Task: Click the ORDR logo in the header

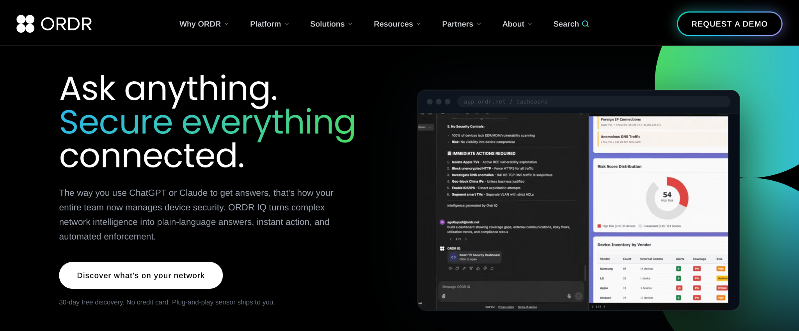Action: [x=54, y=24]
